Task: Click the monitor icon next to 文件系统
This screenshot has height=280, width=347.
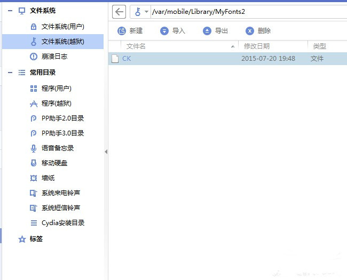Action: [22, 11]
